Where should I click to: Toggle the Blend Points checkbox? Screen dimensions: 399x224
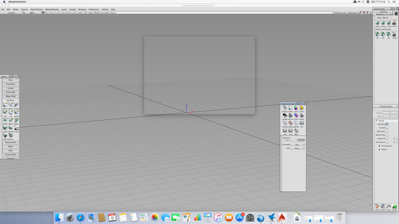tap(387, 135)
